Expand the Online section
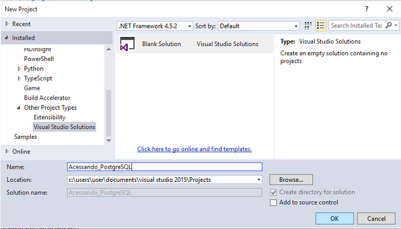This screenshot has height=229, width=401. pyautogui.click(x=7, y=151)
